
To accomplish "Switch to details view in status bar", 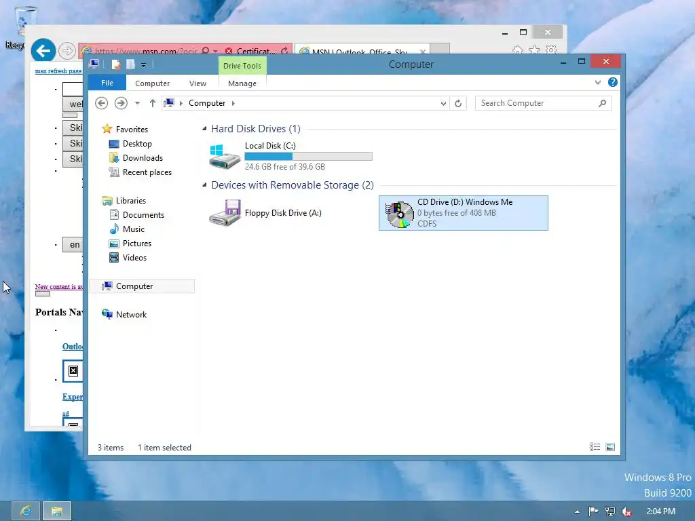I will point(595,447).
